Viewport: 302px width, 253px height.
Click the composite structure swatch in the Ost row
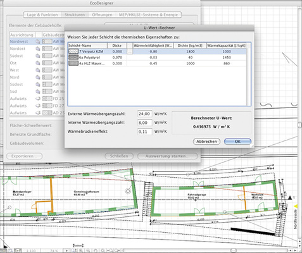point(47,63)
